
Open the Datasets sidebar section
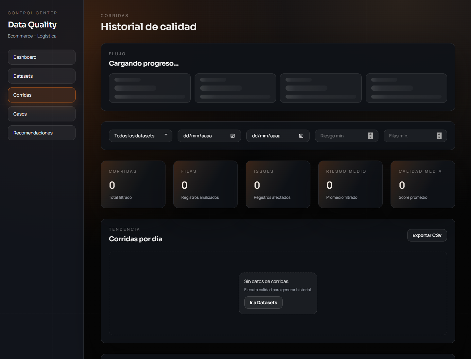click(x=42, y=76)
